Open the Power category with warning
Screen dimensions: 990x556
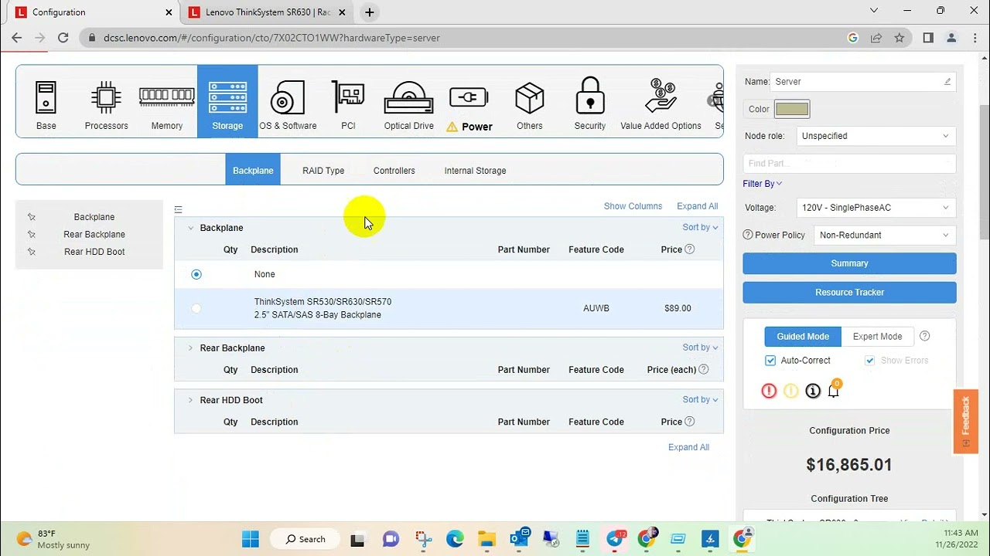click(469, 106)
